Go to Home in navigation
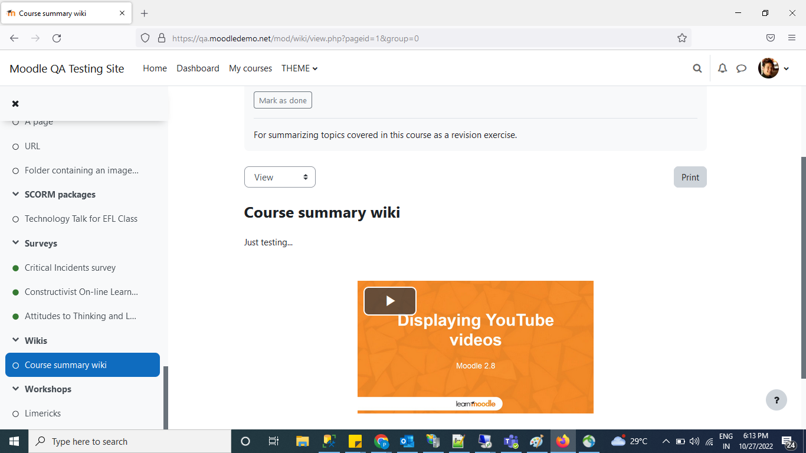The height and width of the screenshot is (453, 806). click(x=155, y=68)
